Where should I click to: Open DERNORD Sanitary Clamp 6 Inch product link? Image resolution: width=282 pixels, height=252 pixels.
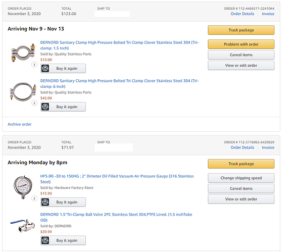pyautogui.click(x=119, y=84)
